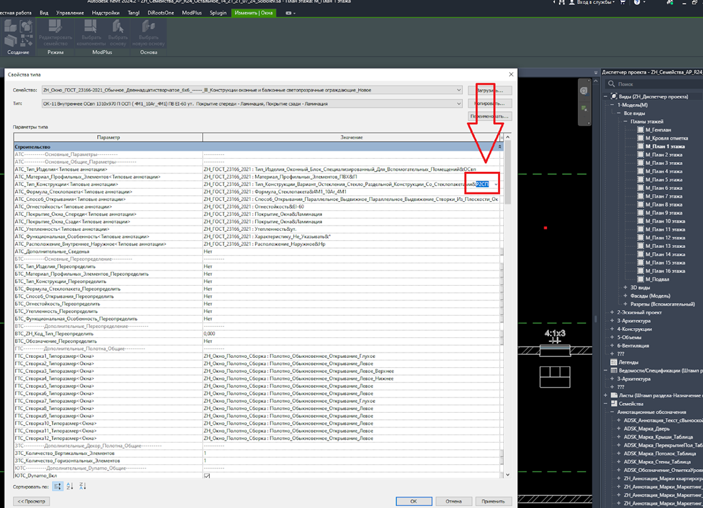This screenshot has width=703, height=508.
Task: Click the Применить button
Action: tap(493, 501)
